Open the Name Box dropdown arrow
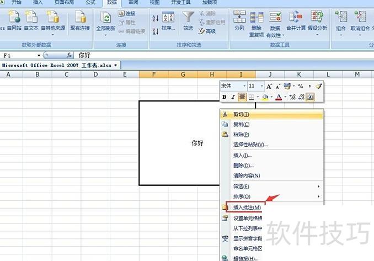 39,56
